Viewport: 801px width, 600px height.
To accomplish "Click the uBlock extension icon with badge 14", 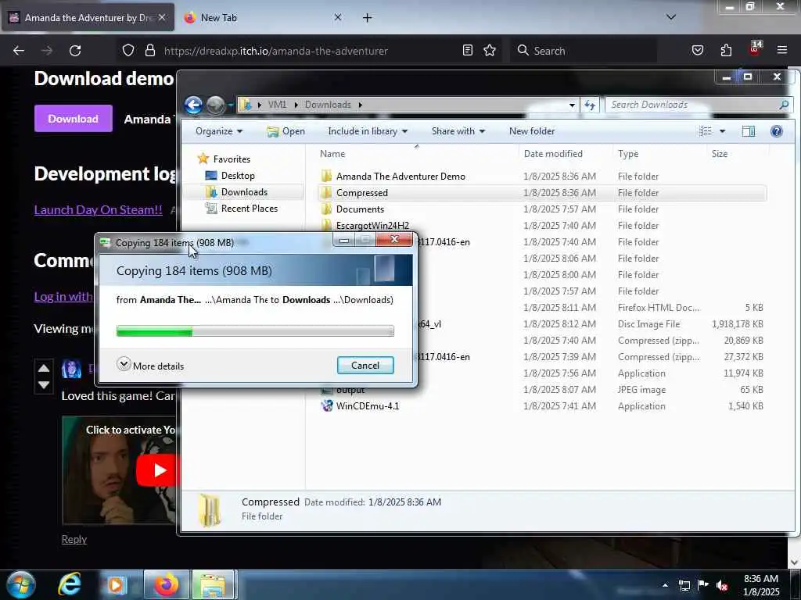I will 755,49.
